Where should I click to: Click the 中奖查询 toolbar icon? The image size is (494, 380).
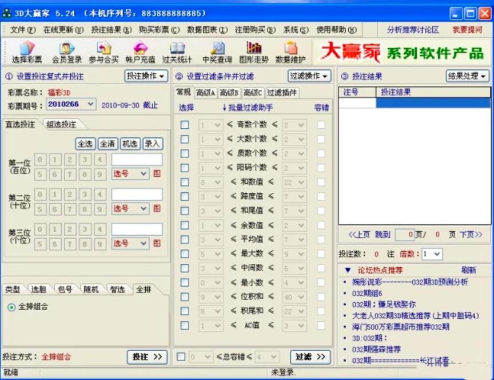click(217, 52)
